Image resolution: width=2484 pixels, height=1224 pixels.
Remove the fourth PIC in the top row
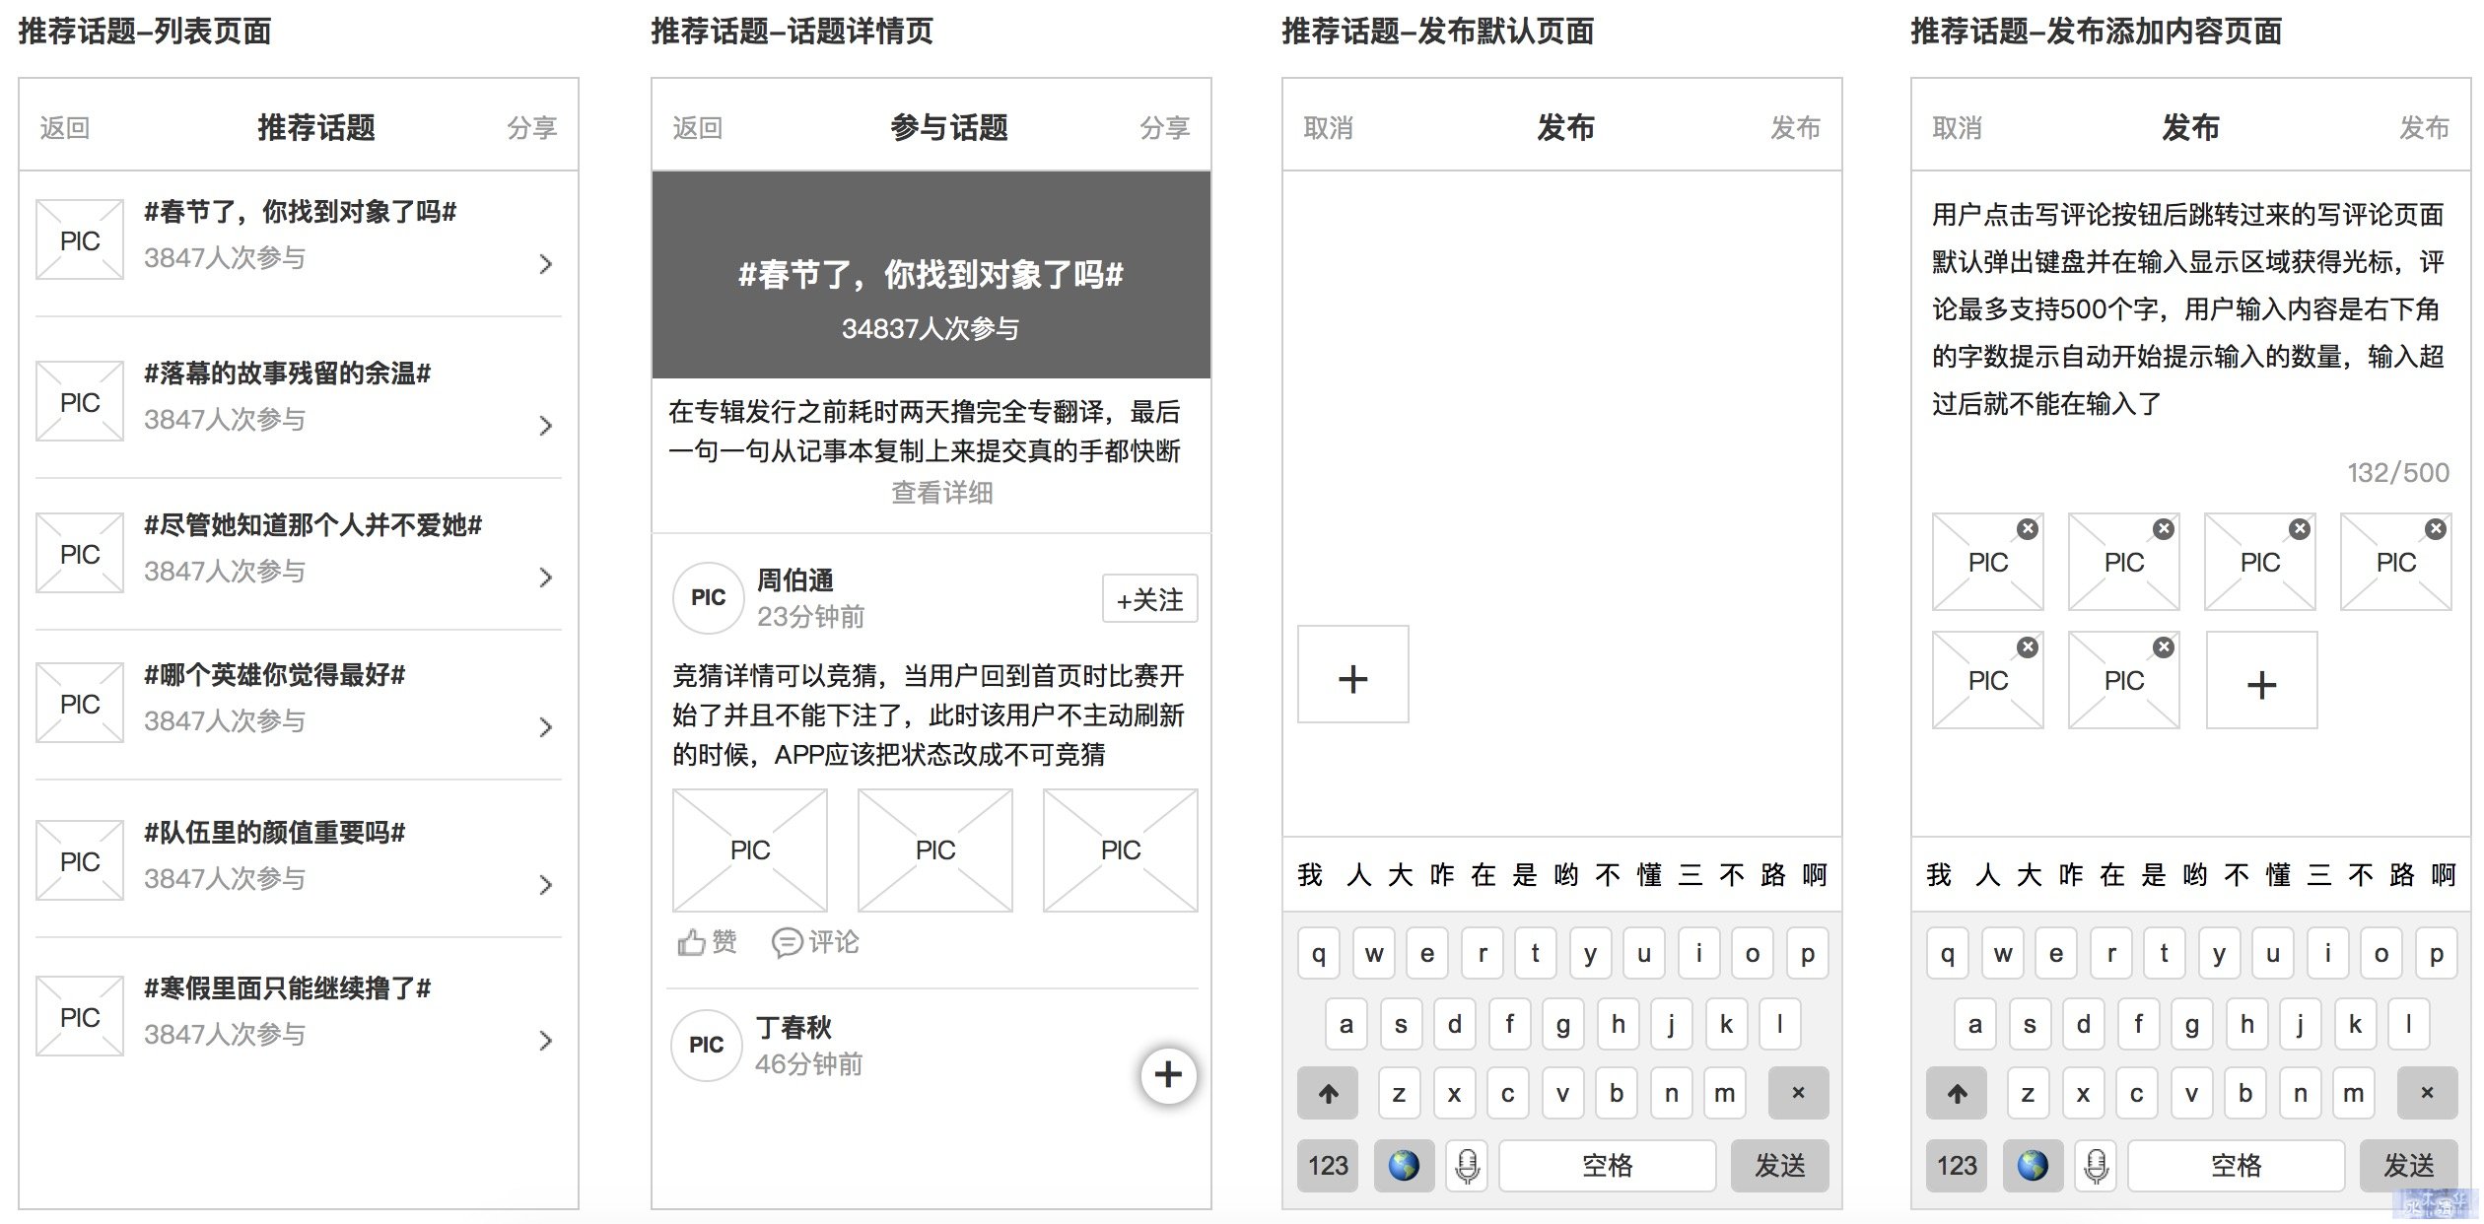point(2435,529)
